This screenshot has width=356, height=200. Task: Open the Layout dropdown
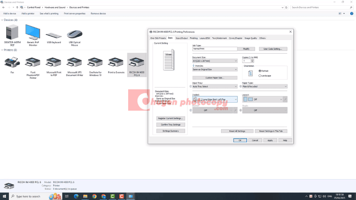(263, 99)
